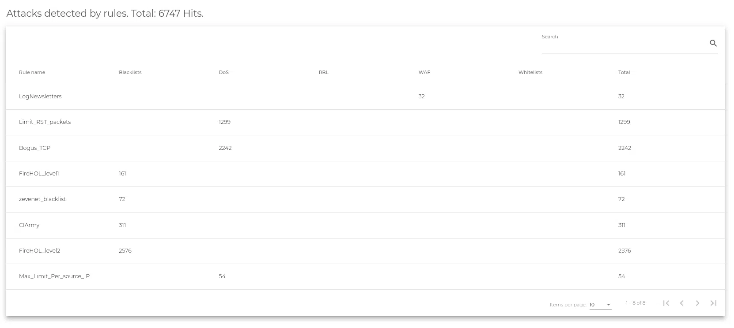734x328 pixels.
Task: Sort by WAF column header
Action: pyautogui.click(x=424, y=72)
